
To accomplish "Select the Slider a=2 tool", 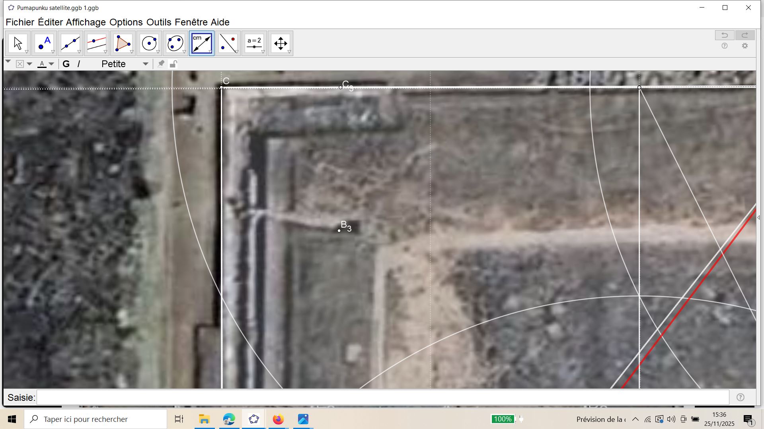I will coord(254,43).
